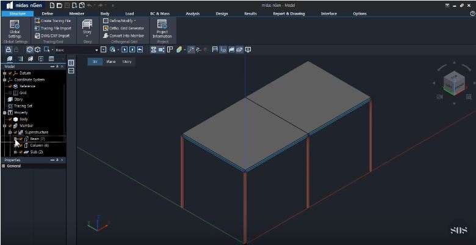Open the Results ribbon tab
Image resolution: width=476 pixels, height=245 pixels.
tap(250, 13)
